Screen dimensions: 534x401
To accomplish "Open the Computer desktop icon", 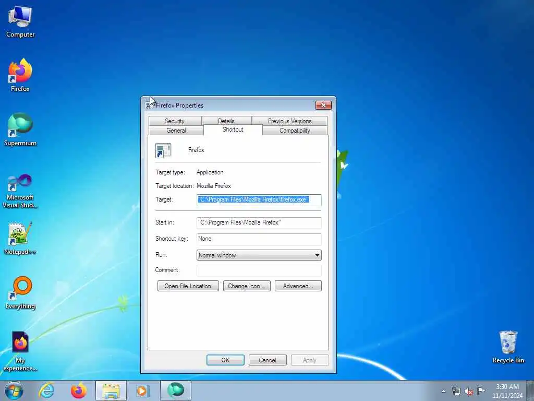I will coord(20,22).
